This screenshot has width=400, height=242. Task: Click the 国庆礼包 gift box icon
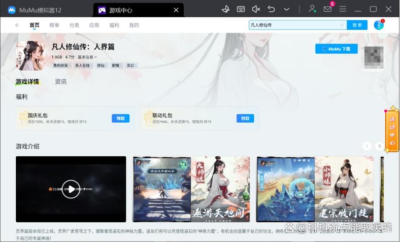[23, 118]
